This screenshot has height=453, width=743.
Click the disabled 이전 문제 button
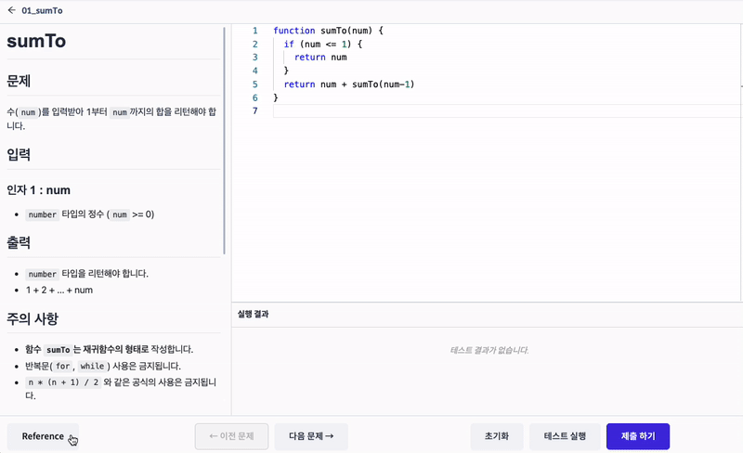(x=231, y=436)
